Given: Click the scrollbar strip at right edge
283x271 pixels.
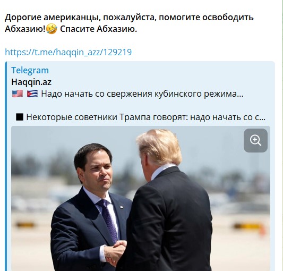Looking at the screenshot, I should [x=281, y=135].
